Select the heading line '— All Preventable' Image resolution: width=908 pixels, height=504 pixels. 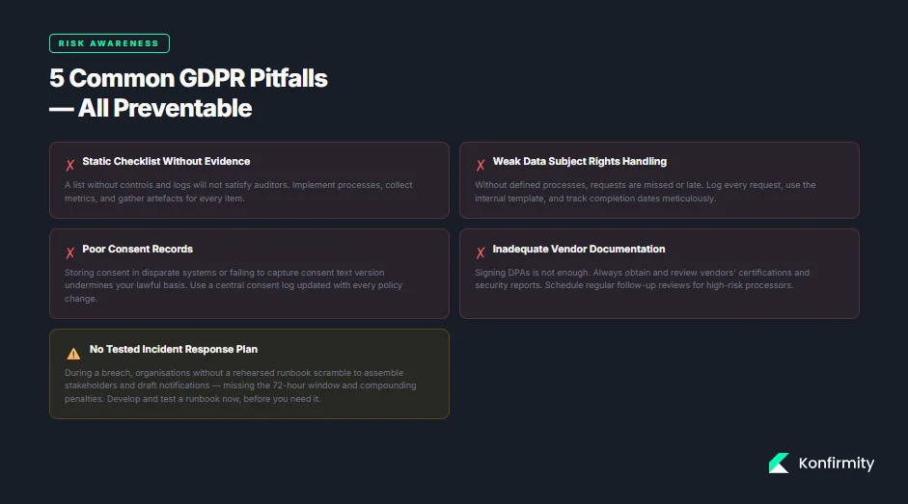click(x=151, y=108)
